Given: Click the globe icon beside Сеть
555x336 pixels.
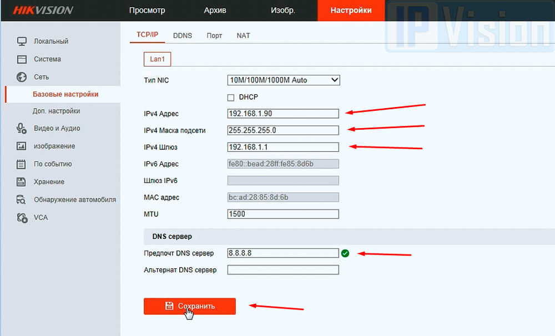Looking at the screenshot, I should tap(22, 77).
